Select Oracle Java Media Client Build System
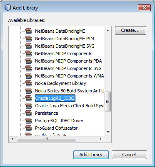 [70, 106]
